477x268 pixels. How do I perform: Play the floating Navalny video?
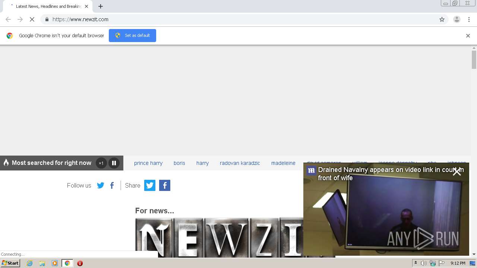coord(386,209)
